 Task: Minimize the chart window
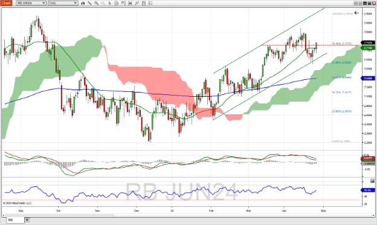tap(365, 3)
